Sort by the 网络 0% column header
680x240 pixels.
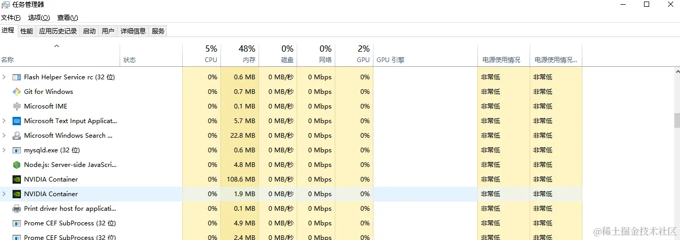[x=316, y=55]
